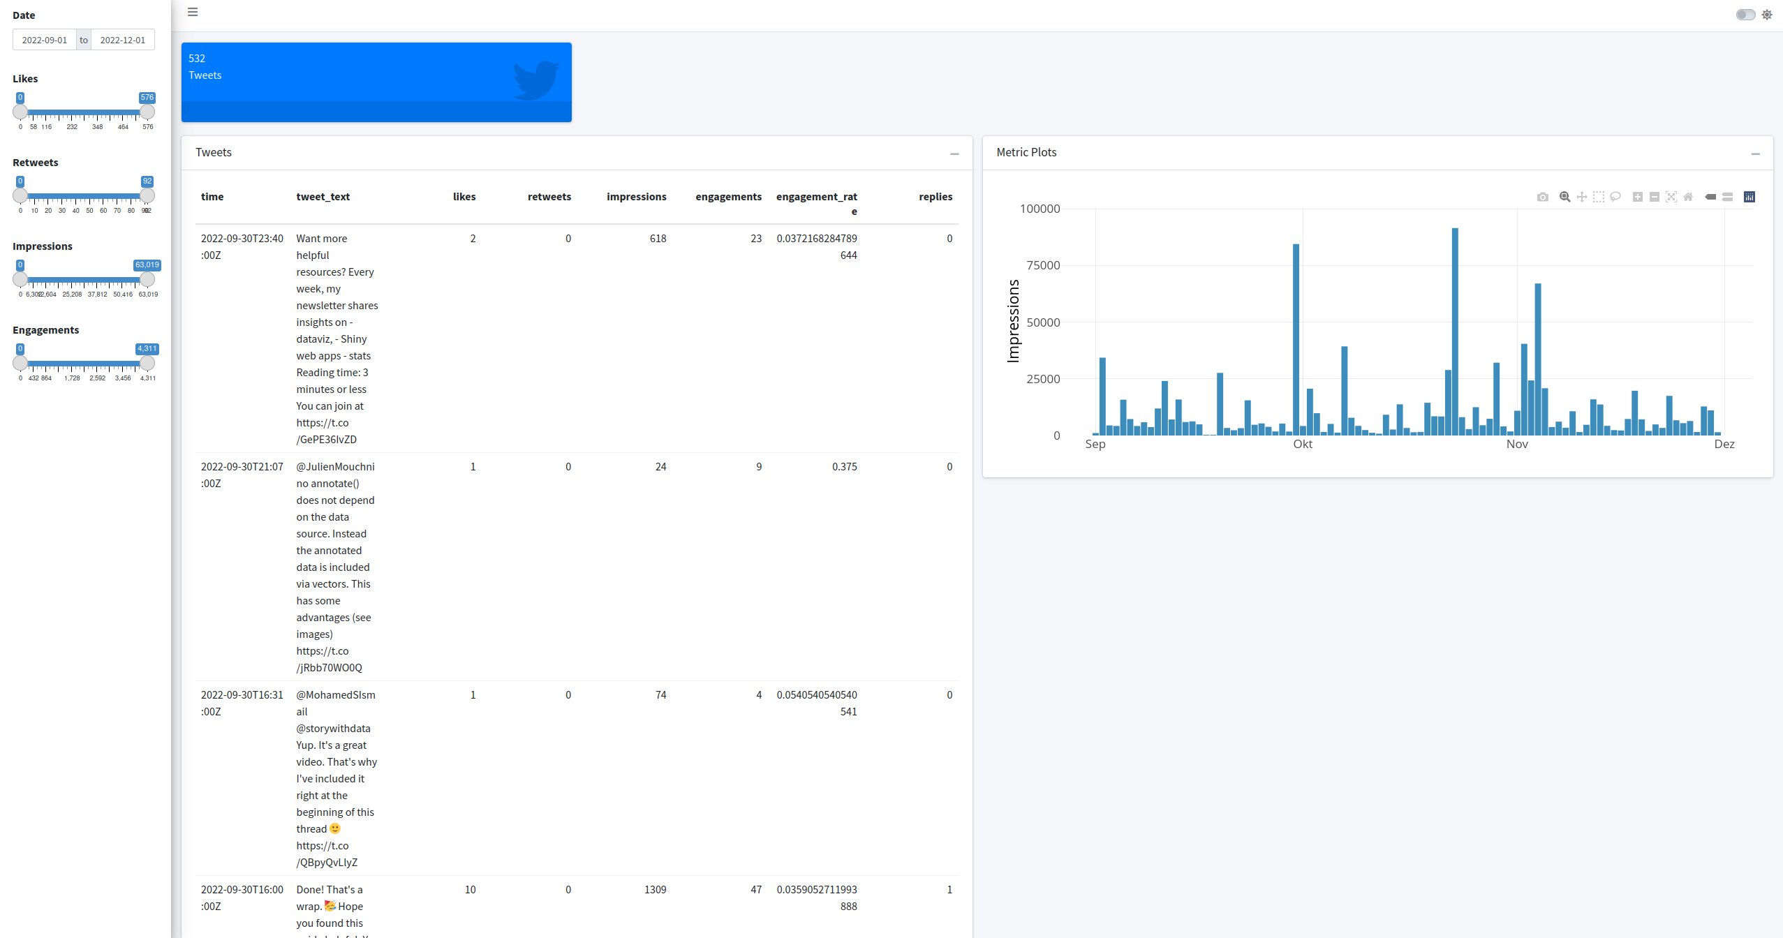1783x938 pixels.
Task: Zoom out on the impressions plot
Action: point(1655,197)
